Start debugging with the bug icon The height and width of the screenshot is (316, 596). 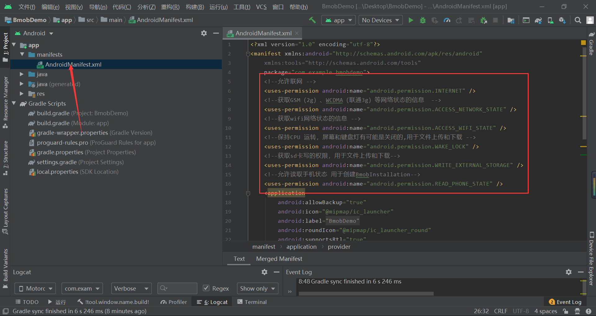coord(422,20)
